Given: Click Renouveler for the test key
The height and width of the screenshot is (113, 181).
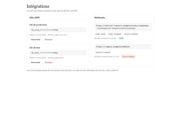Looking at the screenshot, I should (x=36, y=62).
